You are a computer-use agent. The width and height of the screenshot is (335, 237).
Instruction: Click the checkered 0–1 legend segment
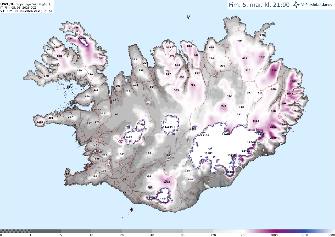click(x=15, y=231)
